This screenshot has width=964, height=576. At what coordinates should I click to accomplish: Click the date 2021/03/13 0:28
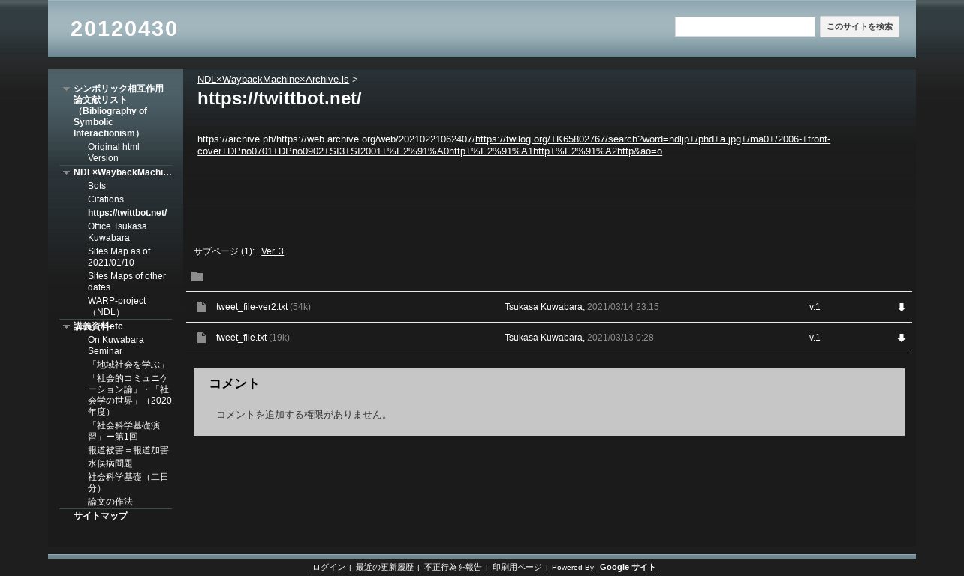(x=620, y=337)
